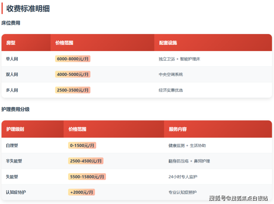Select the 2500-4500元/月 price tag
Screen dimensions: 274x204
pos(86,161)
